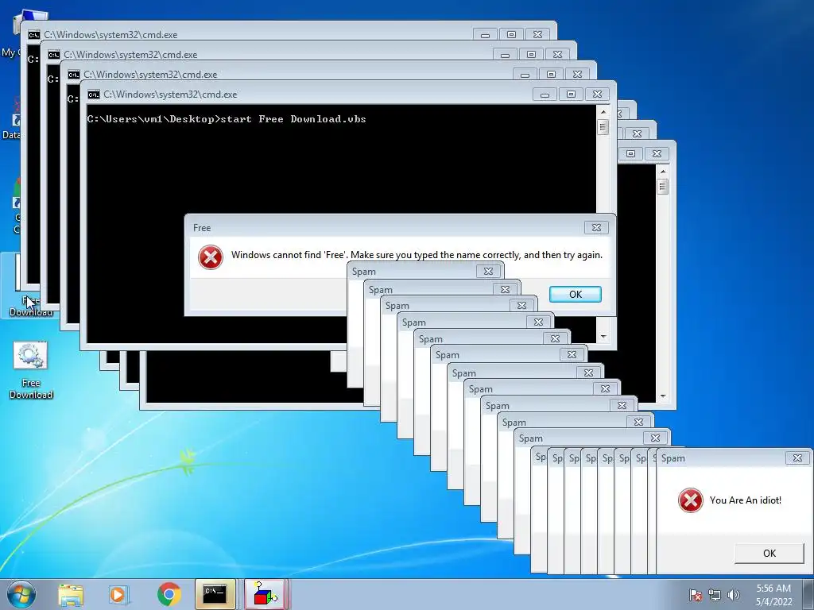Open the volume speaker icon in the tray
Screen dimensions: 814x610
pyautogui.click(x=733, y=595)
